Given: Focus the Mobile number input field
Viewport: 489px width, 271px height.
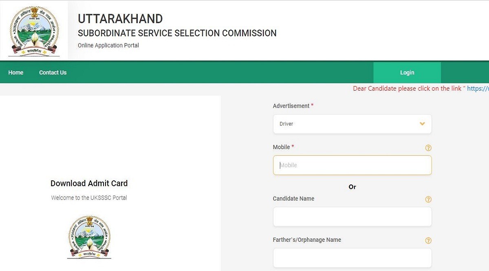Looking at the screenshot, I should (352, 165).
